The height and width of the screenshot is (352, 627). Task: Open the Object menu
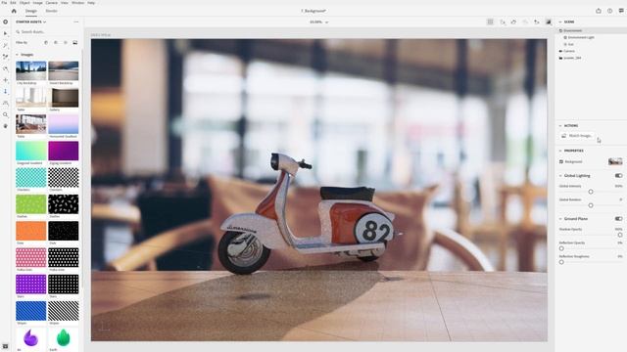coord(24,3)
